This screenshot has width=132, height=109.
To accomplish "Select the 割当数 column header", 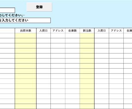I will tap(87, 31).
